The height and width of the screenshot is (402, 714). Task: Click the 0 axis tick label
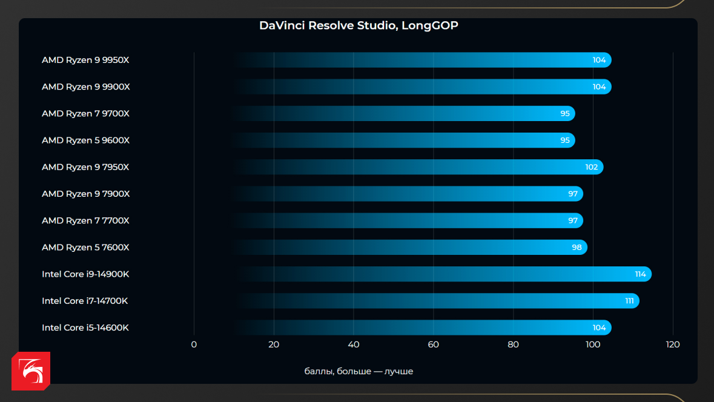click(194, 344)
